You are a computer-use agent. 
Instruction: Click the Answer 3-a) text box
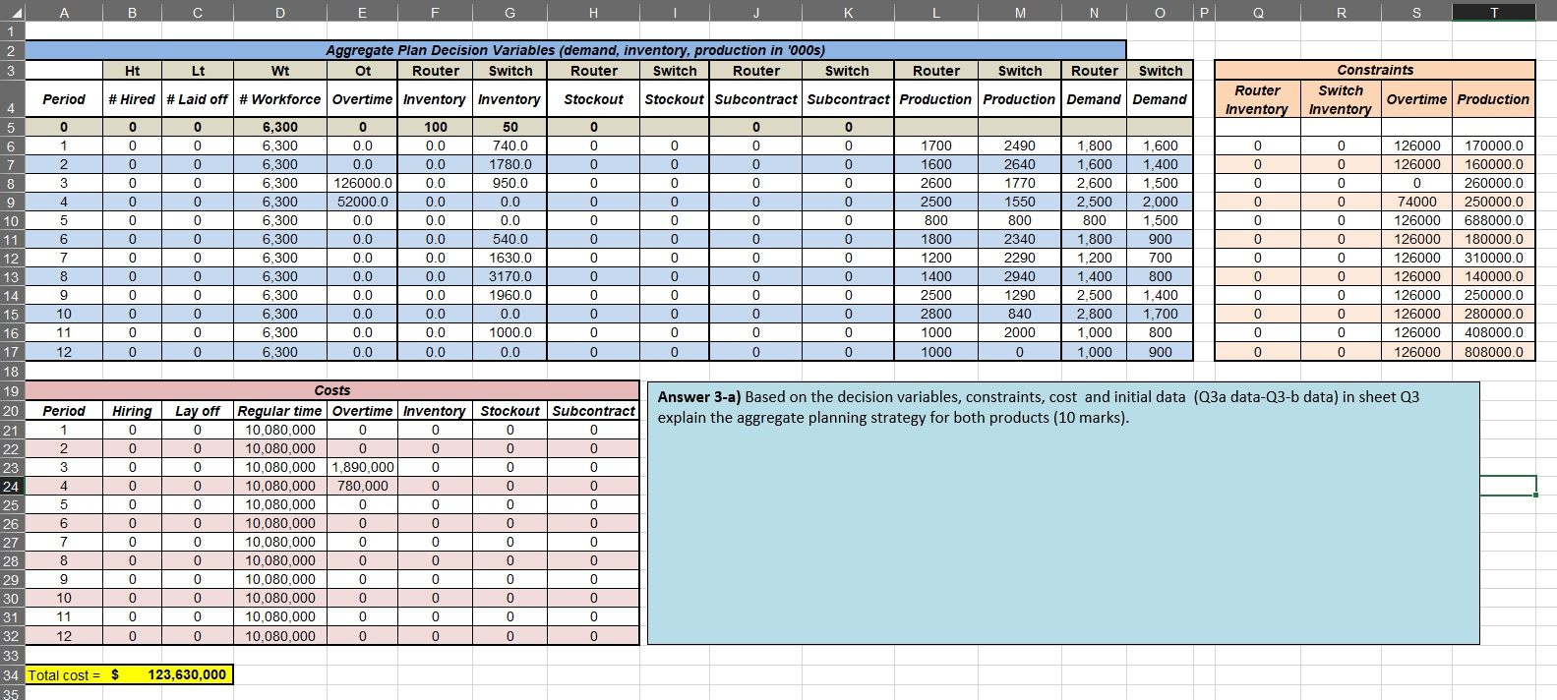1063,513
